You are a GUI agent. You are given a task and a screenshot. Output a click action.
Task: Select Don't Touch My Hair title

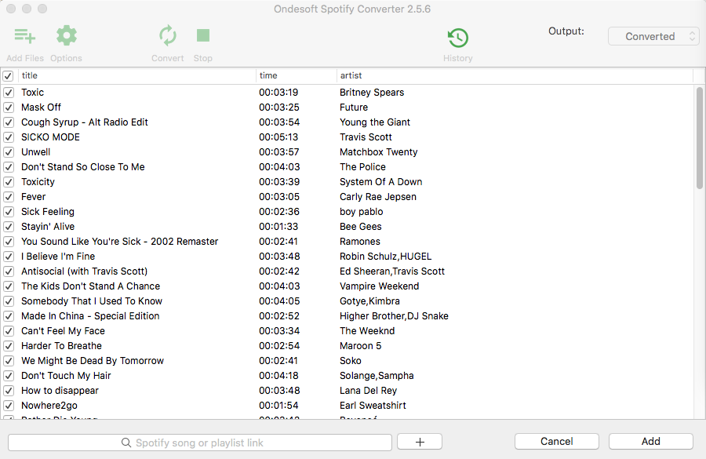coord(66,376)
